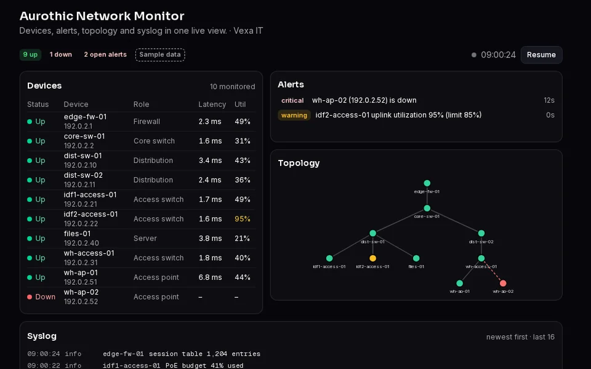The height and width of the screenshot is (369, 591).
Task: Click the 09:00:24 clock display
Action: tap(498, 55)
